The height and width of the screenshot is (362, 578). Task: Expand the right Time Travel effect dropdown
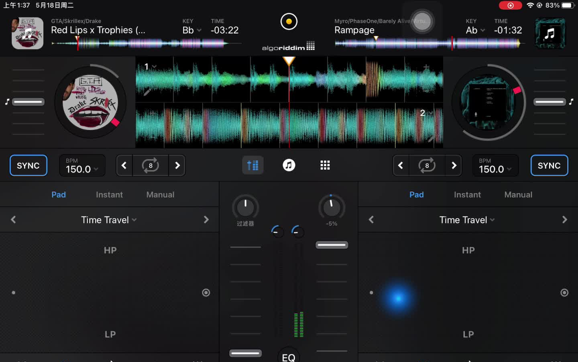tap(467, 220)
